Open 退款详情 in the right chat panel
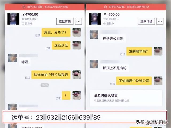 pos(146,21)
